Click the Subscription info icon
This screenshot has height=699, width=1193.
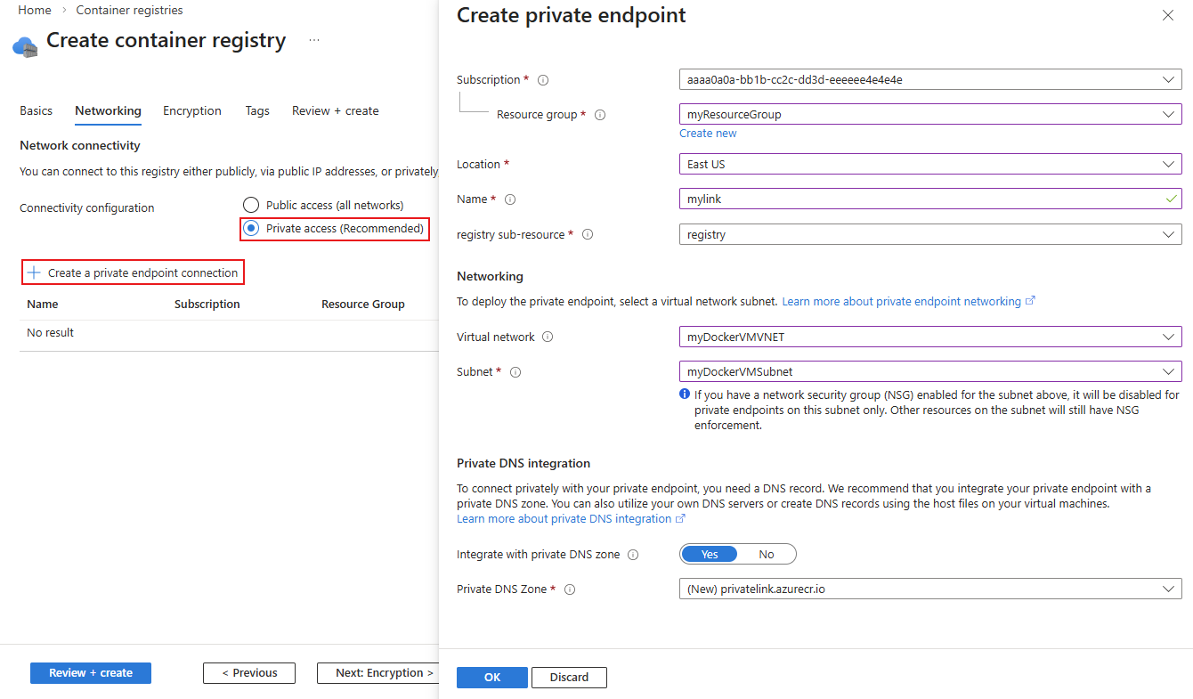point(543,80)
